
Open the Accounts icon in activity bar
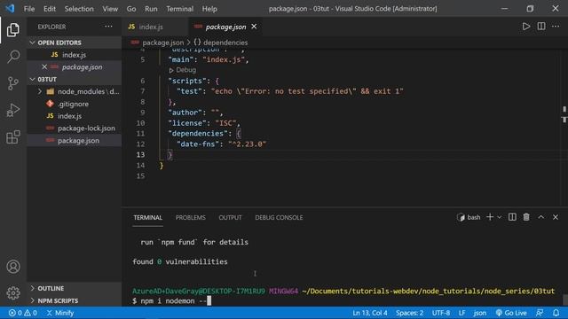click(13, 267)
